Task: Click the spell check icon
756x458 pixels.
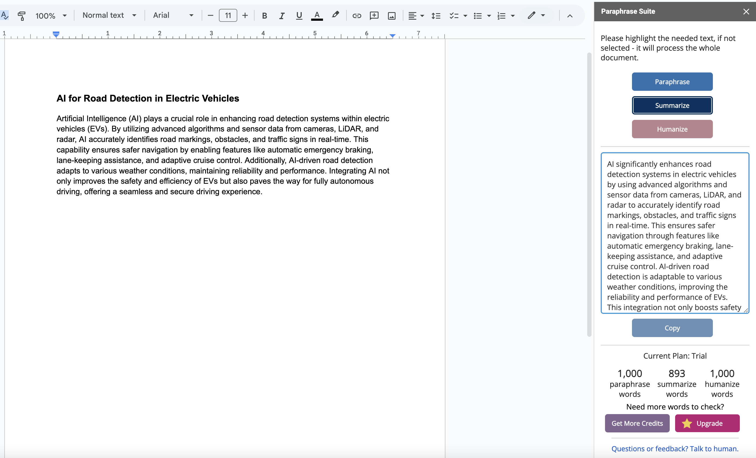Action: (x=4, y=15)
